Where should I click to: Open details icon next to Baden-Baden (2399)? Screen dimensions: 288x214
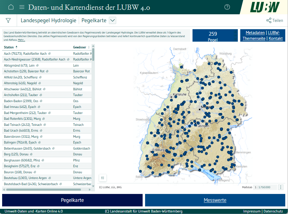(41, 101)
